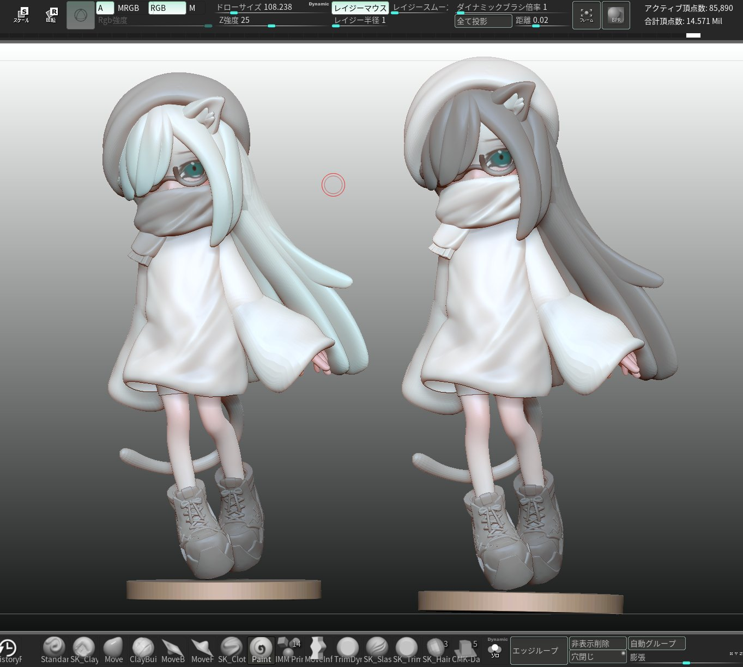Enable the M material mode
The height and width of the screenshot is (667, 743).
(196, 8)
